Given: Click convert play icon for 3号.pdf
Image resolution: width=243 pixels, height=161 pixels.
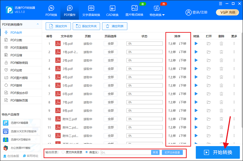Looking at the screenshot, I should [x=196, y=69].
